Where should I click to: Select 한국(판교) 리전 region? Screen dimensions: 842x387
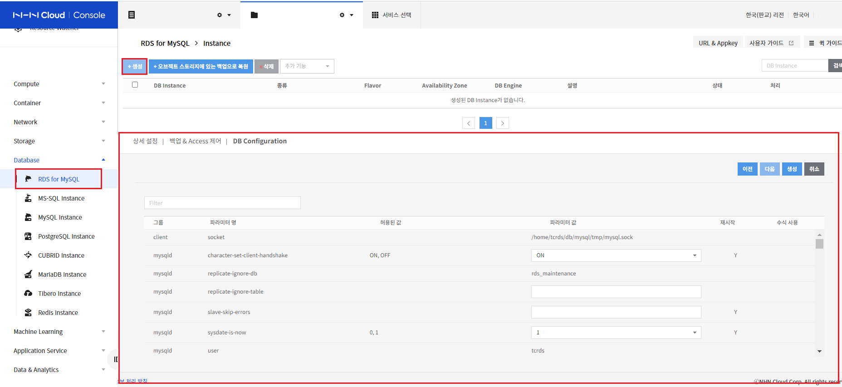pos(764,15)
